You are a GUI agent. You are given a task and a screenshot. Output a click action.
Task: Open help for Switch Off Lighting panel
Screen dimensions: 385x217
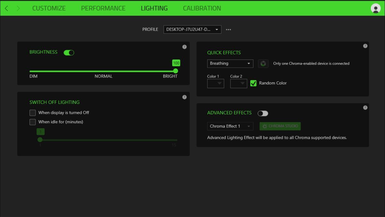[x=184, y=97]
